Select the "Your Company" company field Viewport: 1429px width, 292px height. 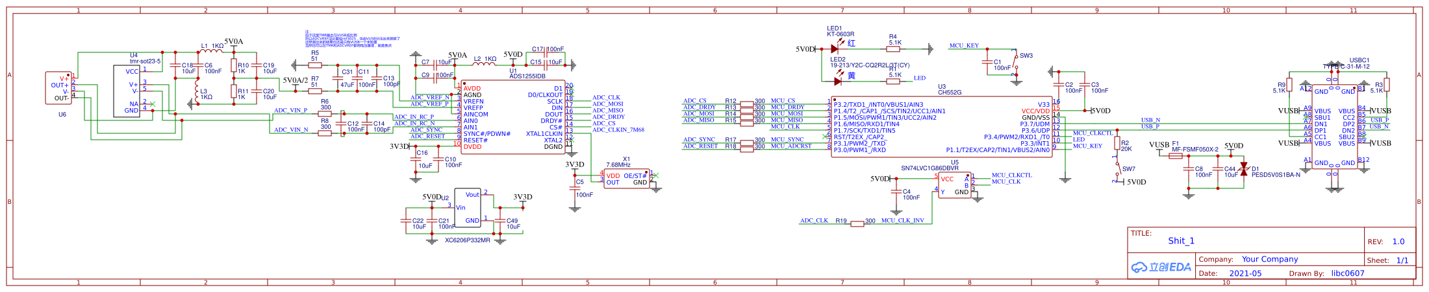point(1270,259)
